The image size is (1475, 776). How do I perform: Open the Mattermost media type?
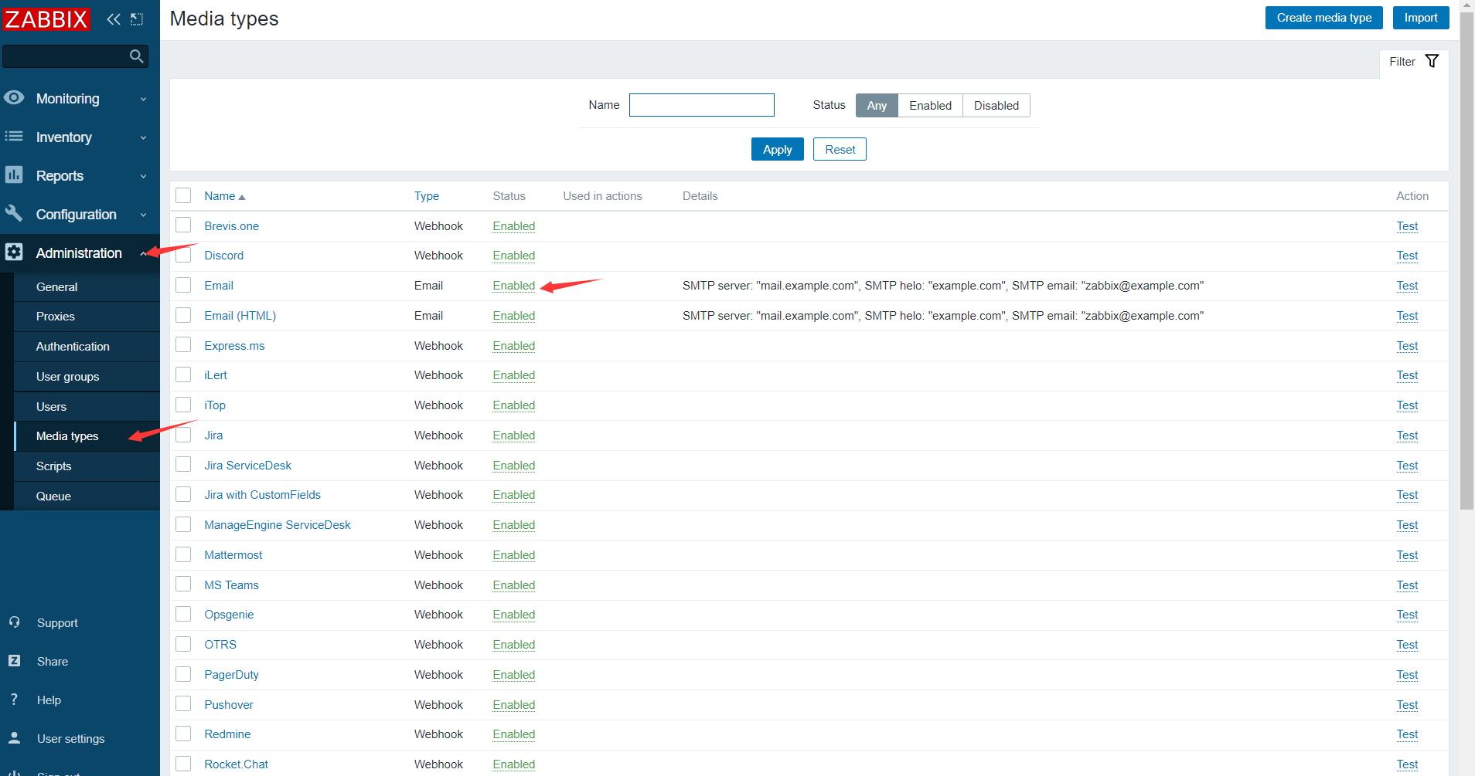[233, 555]
